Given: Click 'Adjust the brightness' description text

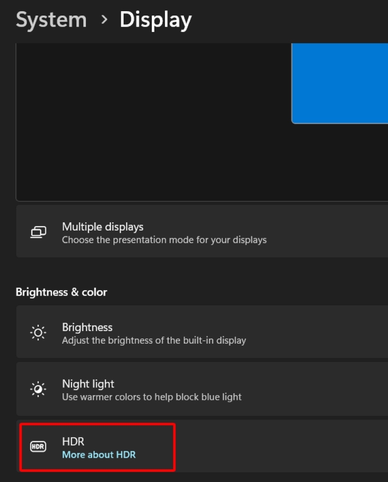Looking at the screenshot, I should 154,340.
